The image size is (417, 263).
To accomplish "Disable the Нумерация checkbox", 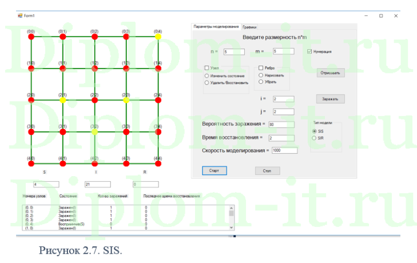I will point(310,51).
